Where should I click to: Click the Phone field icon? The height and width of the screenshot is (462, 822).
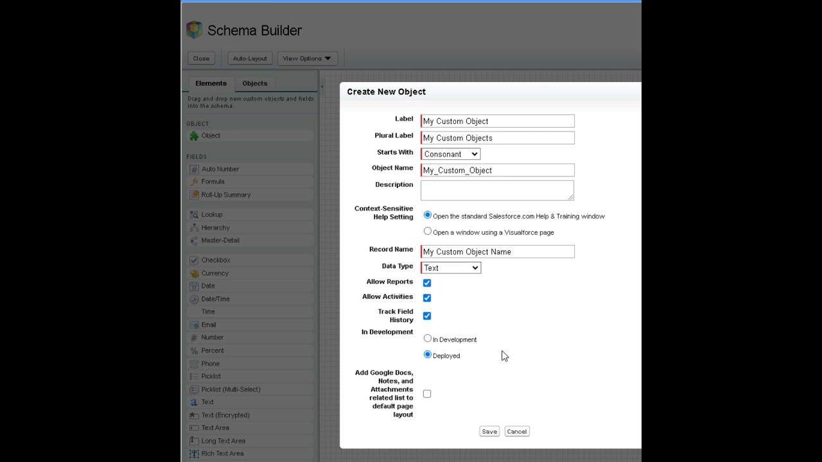(194, 364)
